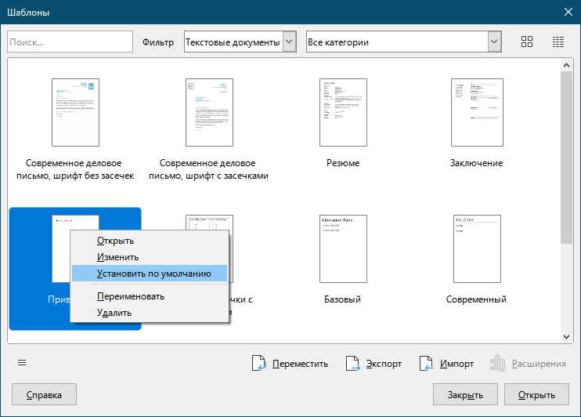Choose Открыть in the context menu
Viewport: 581px width, 417px height.
click(x=150, y=241)
